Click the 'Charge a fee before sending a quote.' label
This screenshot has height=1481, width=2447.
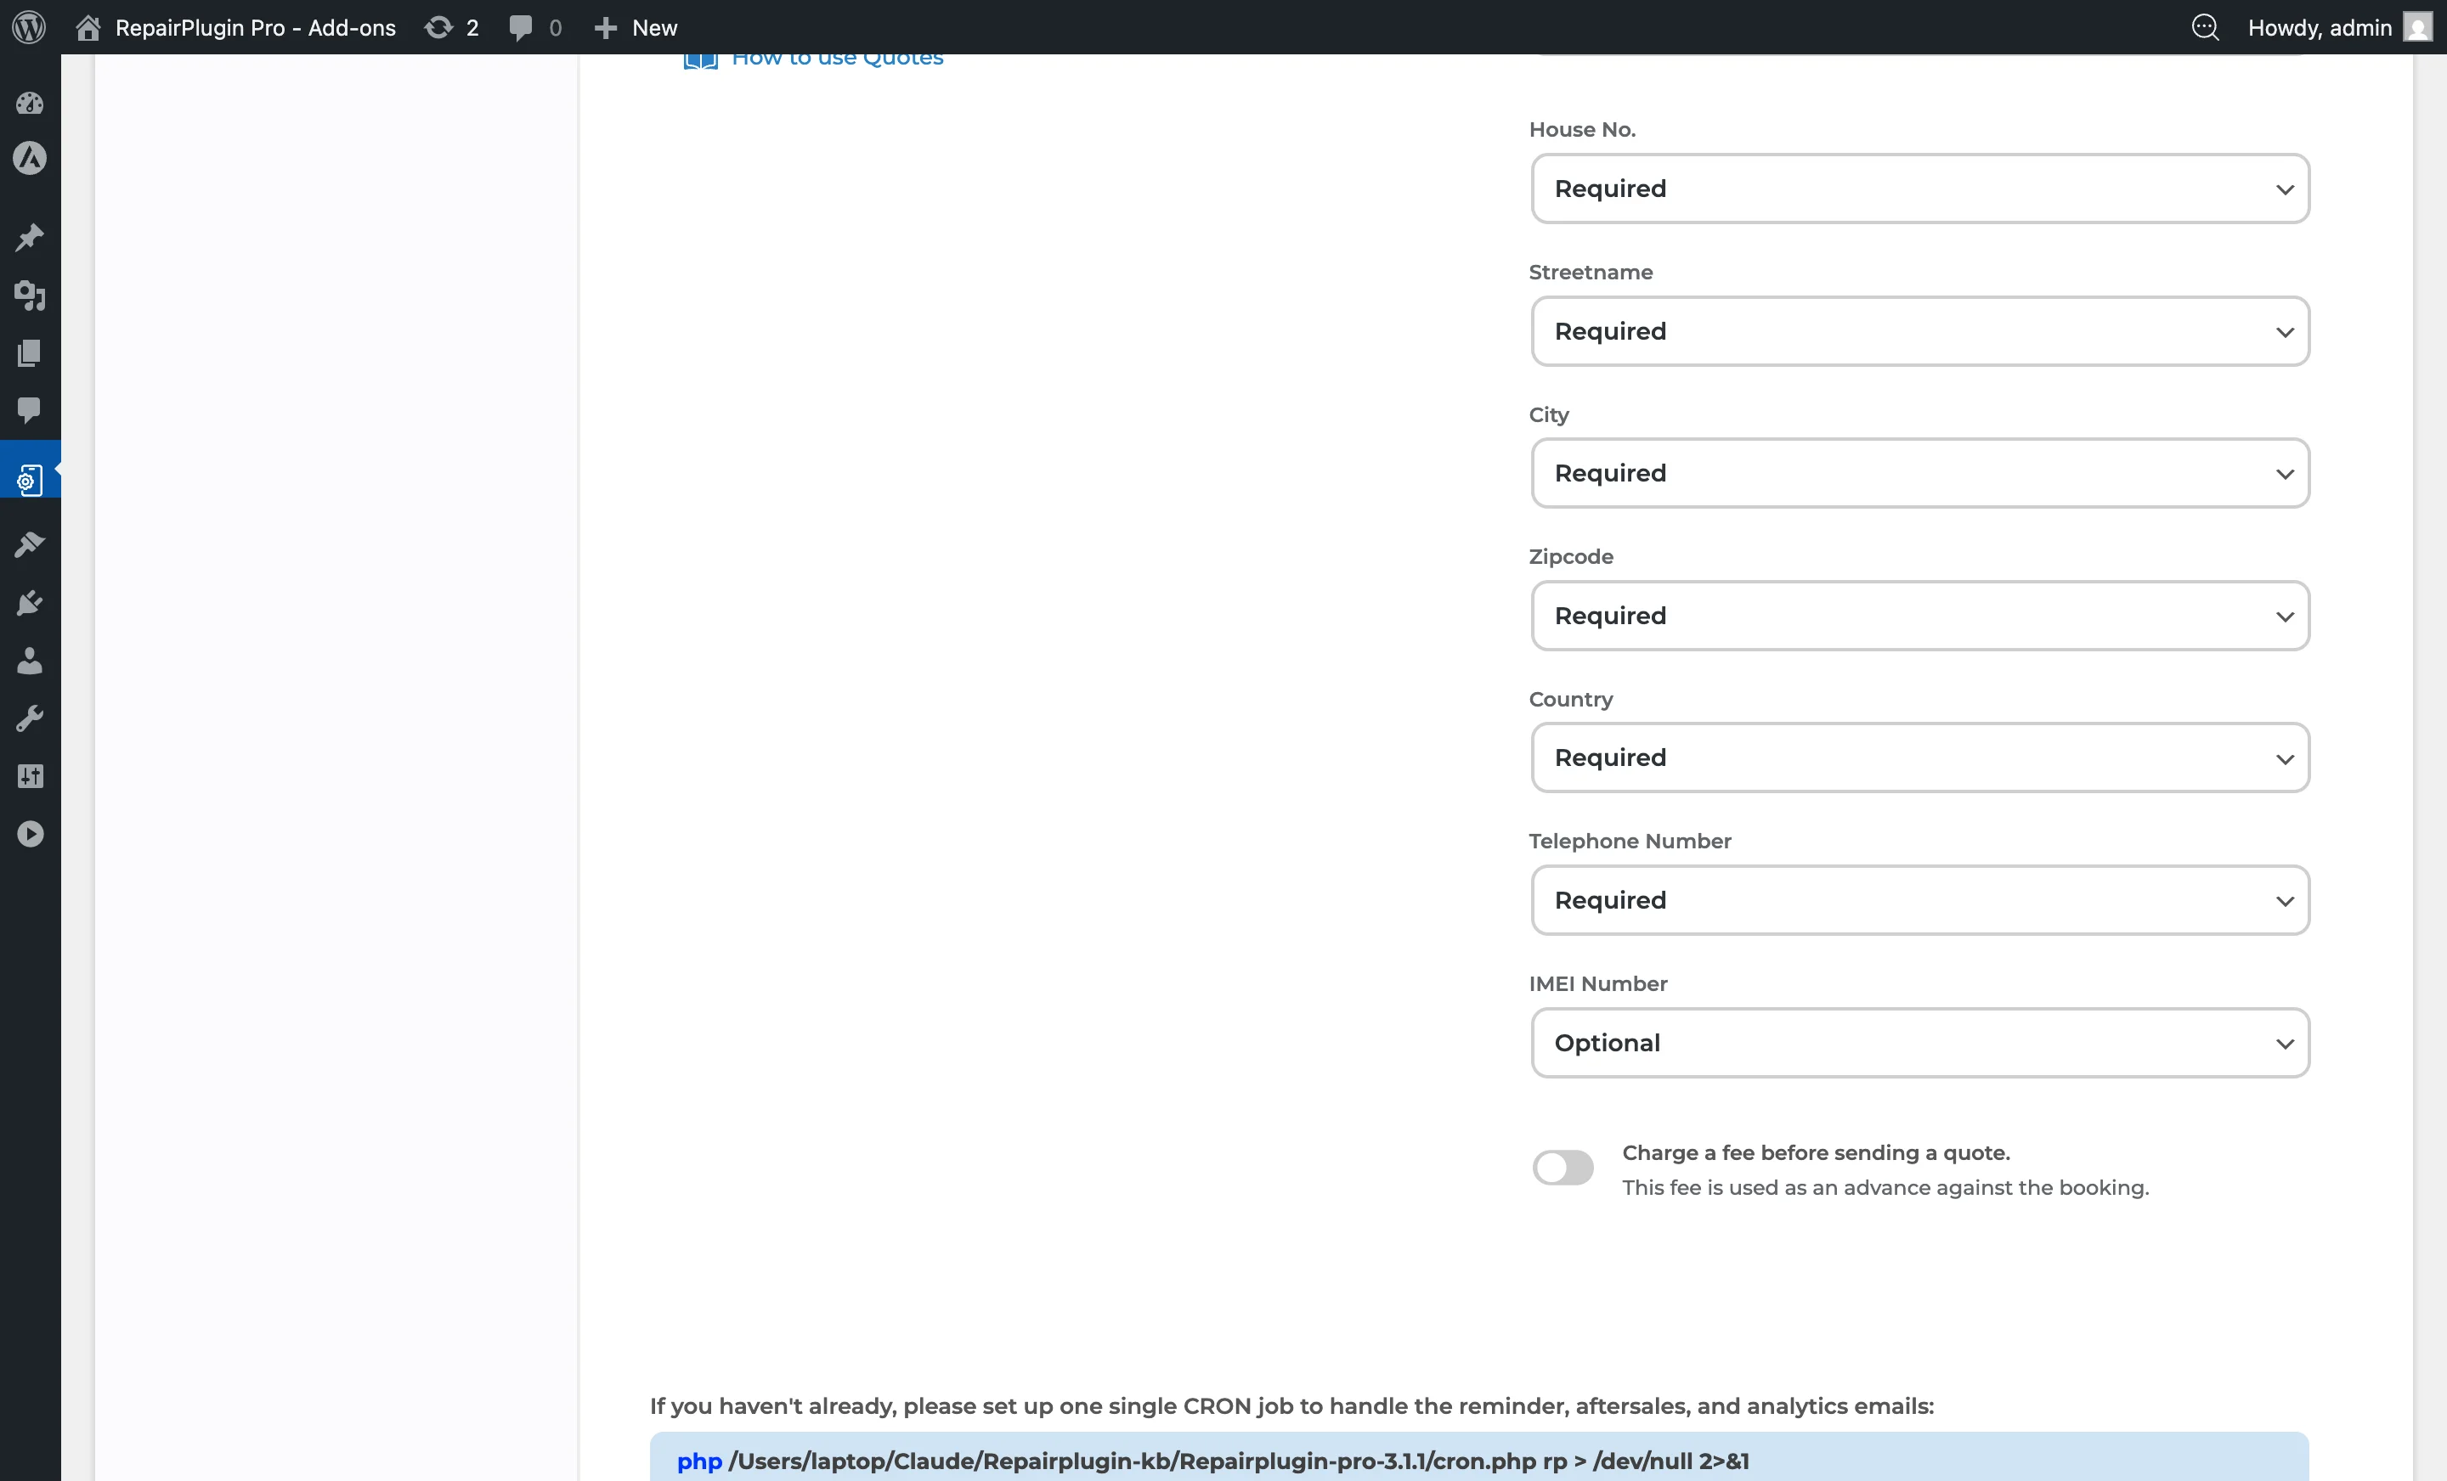(1816, 1152)
